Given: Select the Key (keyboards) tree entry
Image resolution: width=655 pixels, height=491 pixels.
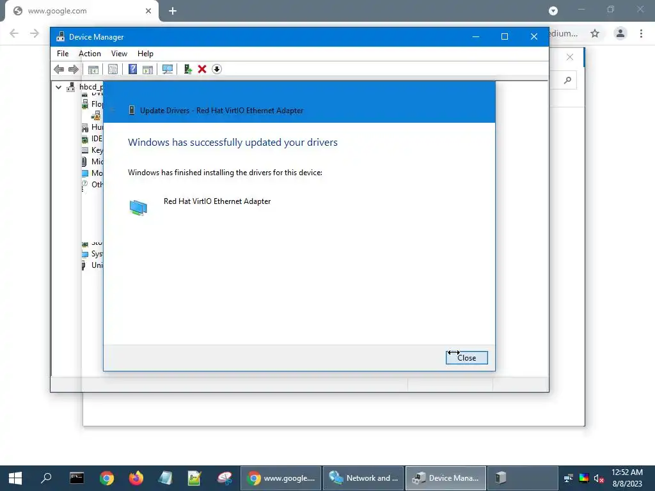Looking at the screenshot, I should click(x=92, y=150).
